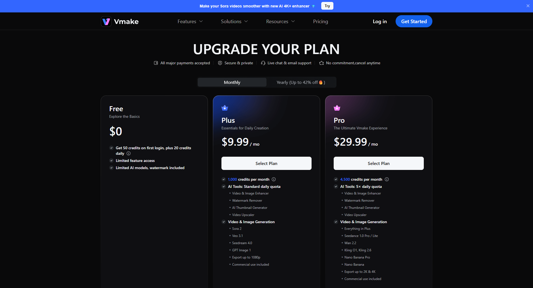The image size is (533, 288).
Task: Expand the Features dropdown menu
Action: pos(190,22)
